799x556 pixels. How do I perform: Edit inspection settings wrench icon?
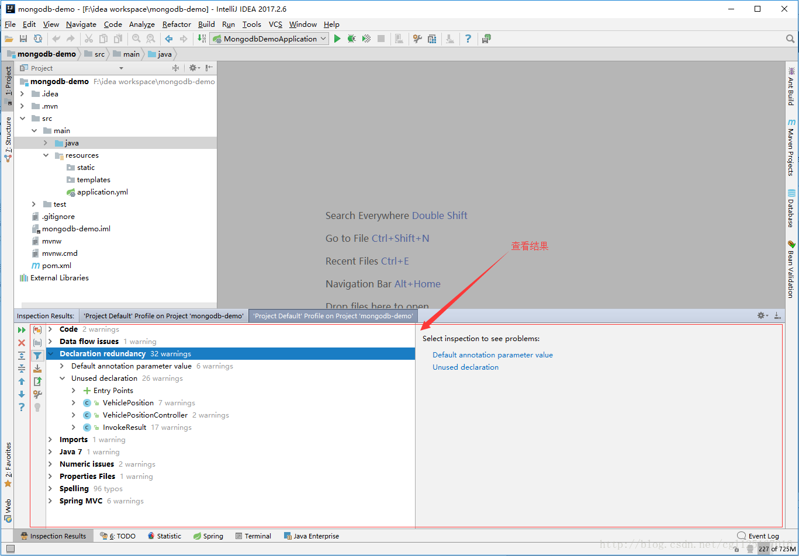click(37, 394)
